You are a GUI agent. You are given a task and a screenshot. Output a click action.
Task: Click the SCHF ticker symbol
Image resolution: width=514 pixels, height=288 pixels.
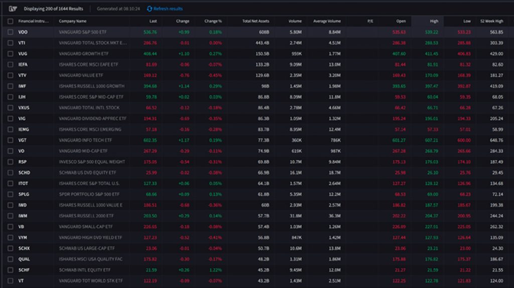coord(24,270)
